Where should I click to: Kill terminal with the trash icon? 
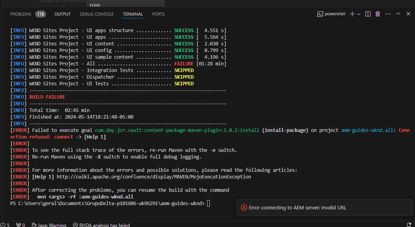(x=378, y=14)
